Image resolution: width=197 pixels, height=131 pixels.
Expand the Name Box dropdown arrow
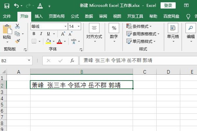click(29, 61)
